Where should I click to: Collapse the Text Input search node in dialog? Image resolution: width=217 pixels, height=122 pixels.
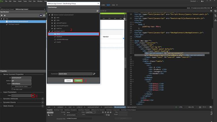49,31
